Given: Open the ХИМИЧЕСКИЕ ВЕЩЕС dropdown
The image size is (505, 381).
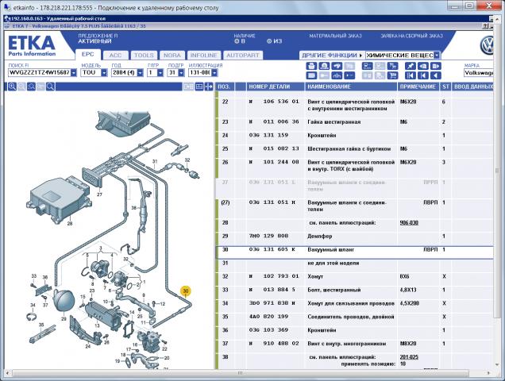Looking at the screenshot, I should tap(437, 55).
